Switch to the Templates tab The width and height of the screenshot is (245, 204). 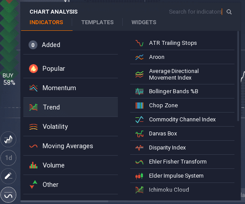pos(97,22)
